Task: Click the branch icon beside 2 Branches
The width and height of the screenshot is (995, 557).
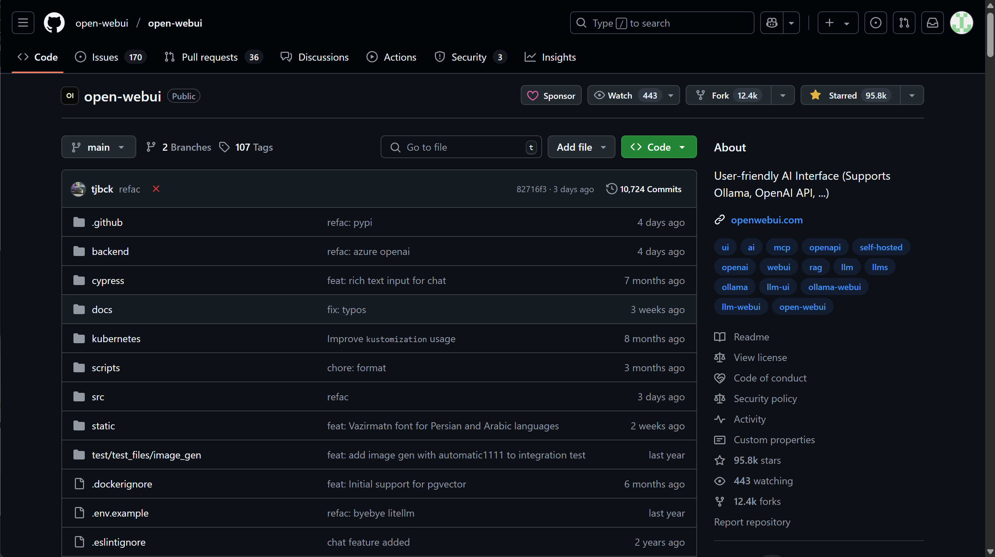Action: (x=151, y=147)
